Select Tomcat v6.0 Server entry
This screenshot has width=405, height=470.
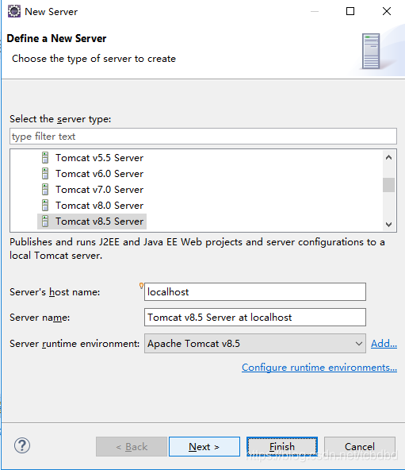[99, 174]
